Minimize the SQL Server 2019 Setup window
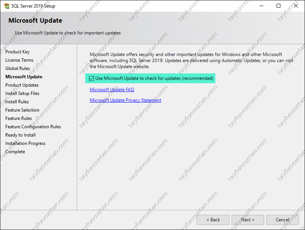Screen dimensions: 305x230 [x=261, y=6]
